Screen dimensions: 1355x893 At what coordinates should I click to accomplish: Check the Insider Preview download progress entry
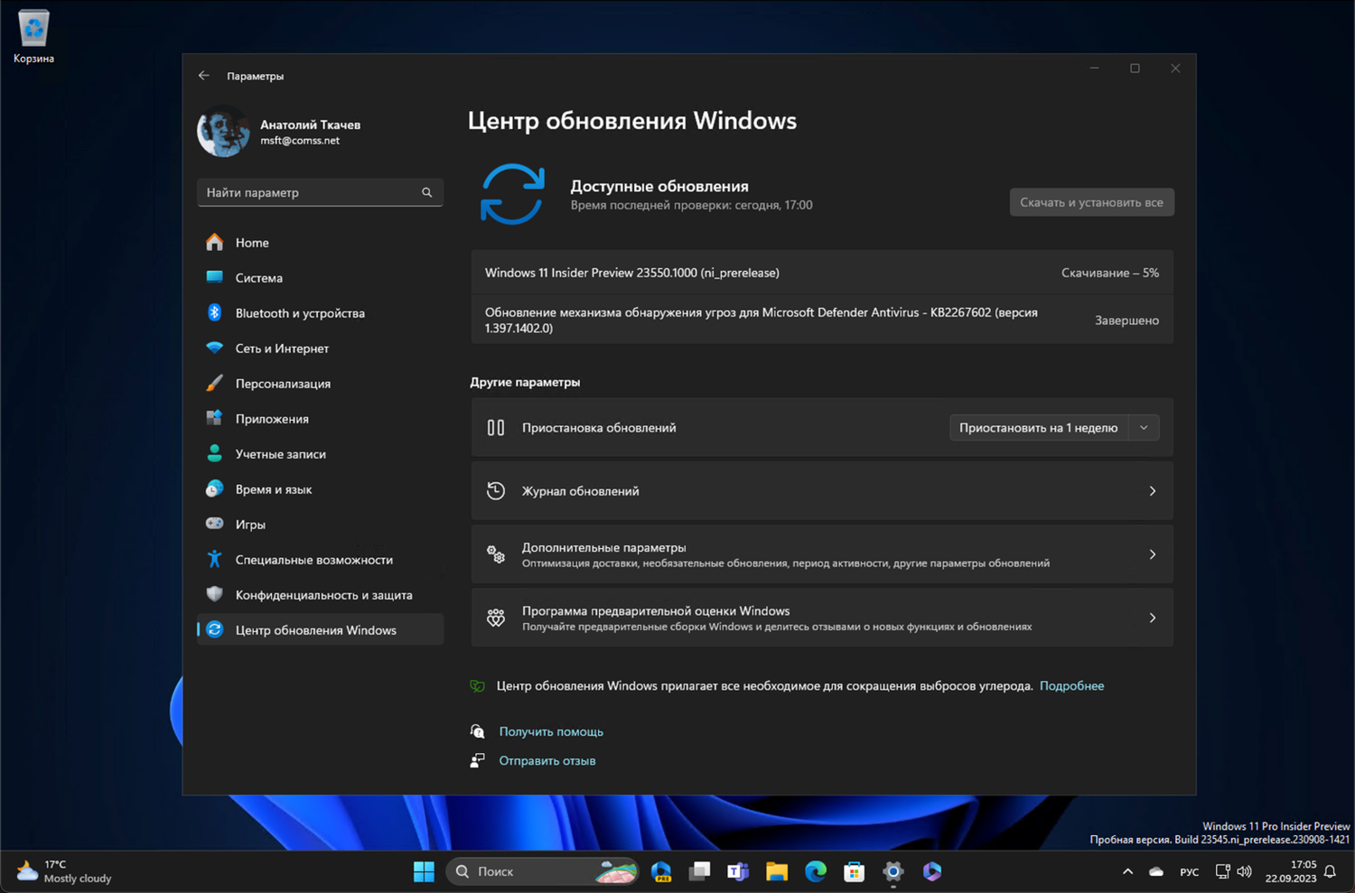[820, 272]
